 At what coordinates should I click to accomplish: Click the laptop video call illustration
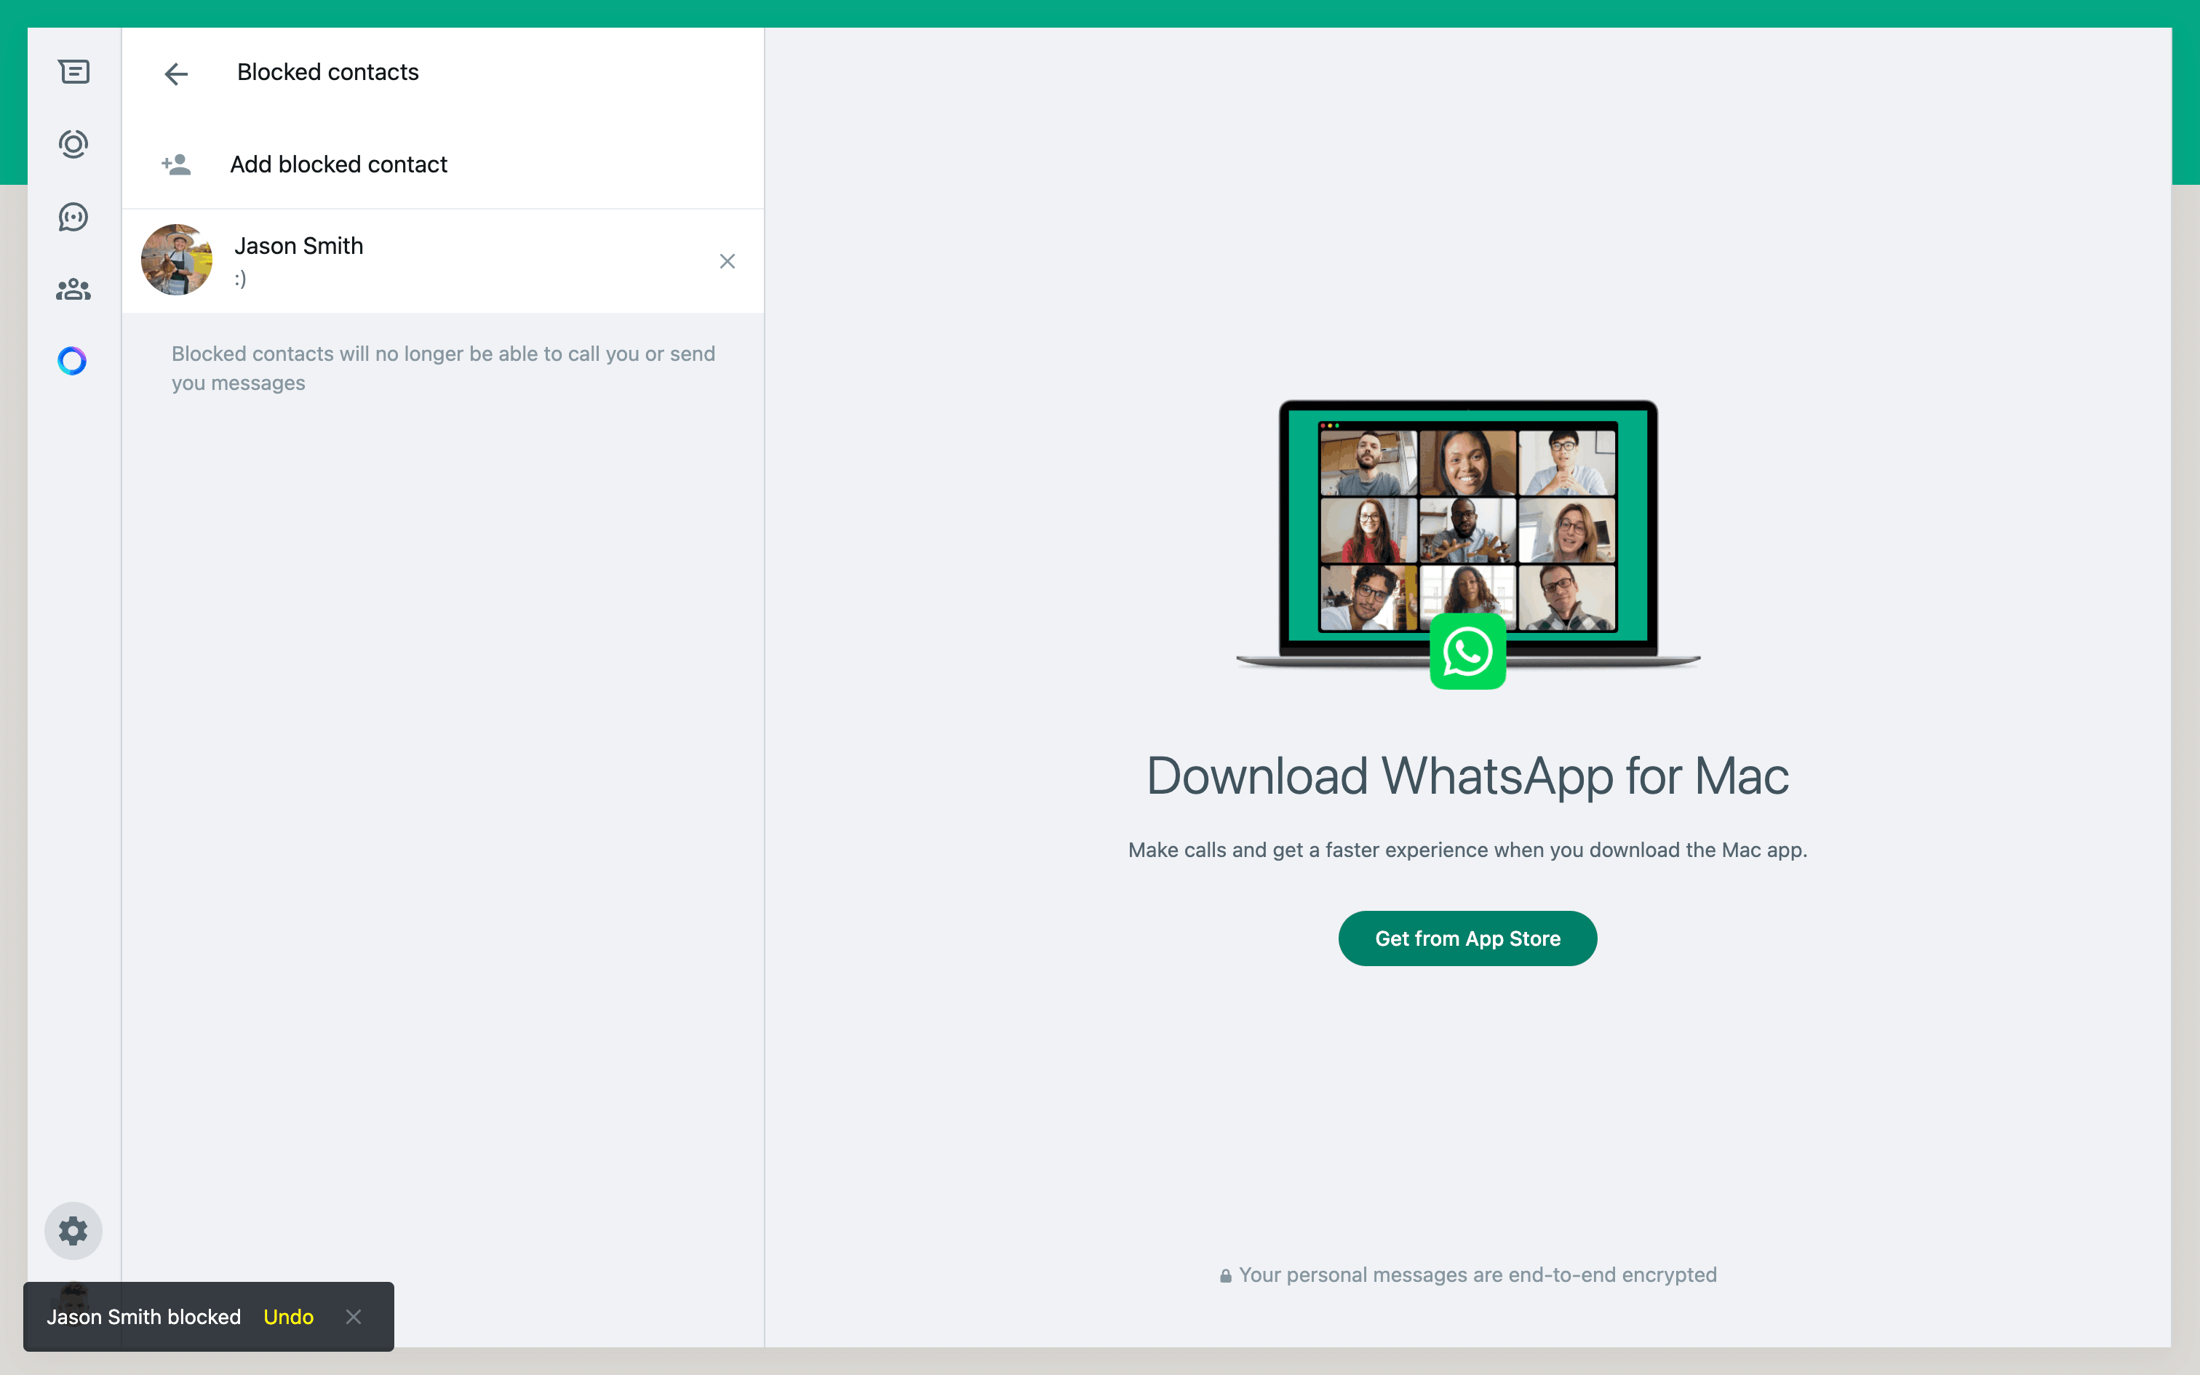1467,527
